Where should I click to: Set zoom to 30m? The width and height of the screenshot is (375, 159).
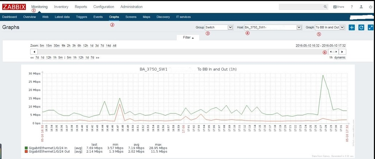click(57, 46)
